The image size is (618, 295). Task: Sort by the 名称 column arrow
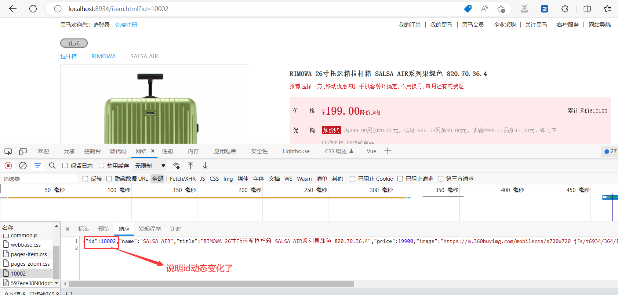(x=56, y=226)
